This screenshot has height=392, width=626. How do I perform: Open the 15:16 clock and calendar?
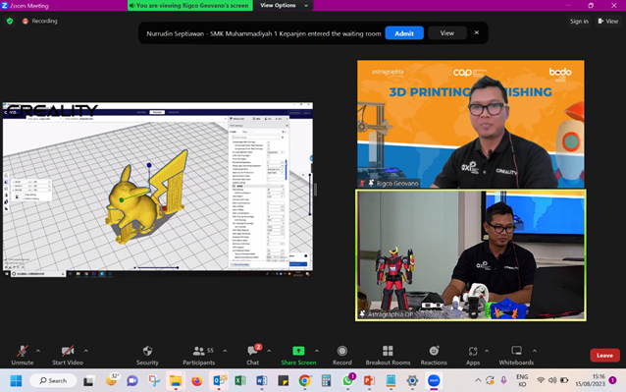590,380
